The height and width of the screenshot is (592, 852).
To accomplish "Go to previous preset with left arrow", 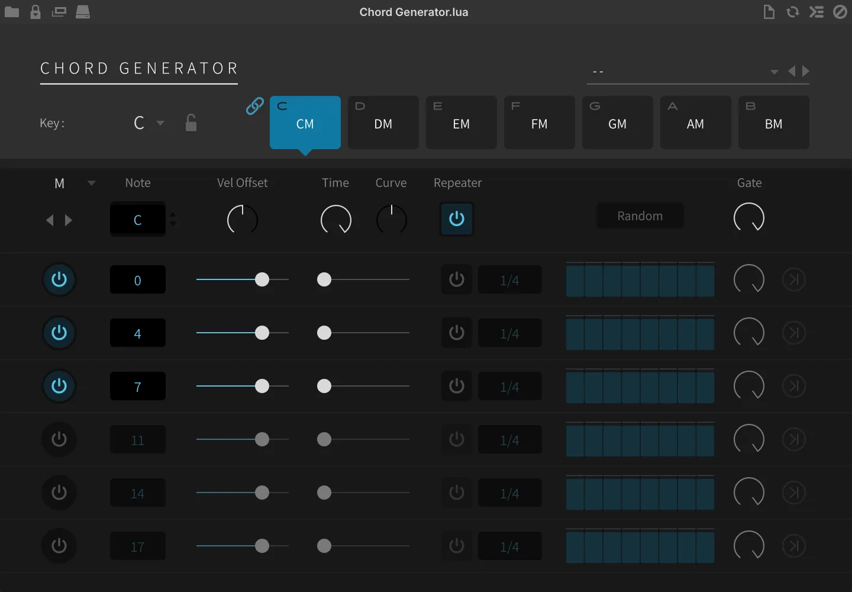I will click(792, 72).
